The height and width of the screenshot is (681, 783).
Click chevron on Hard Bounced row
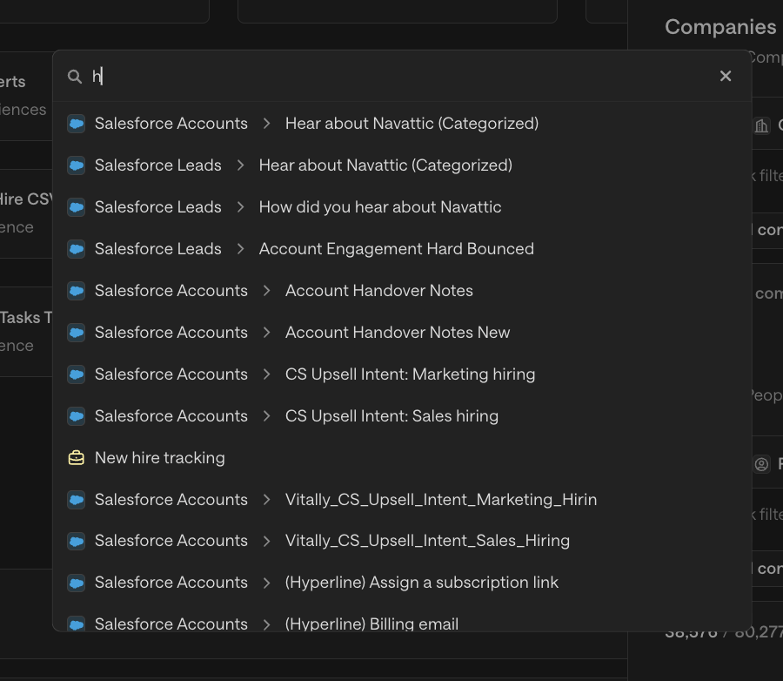241,249
